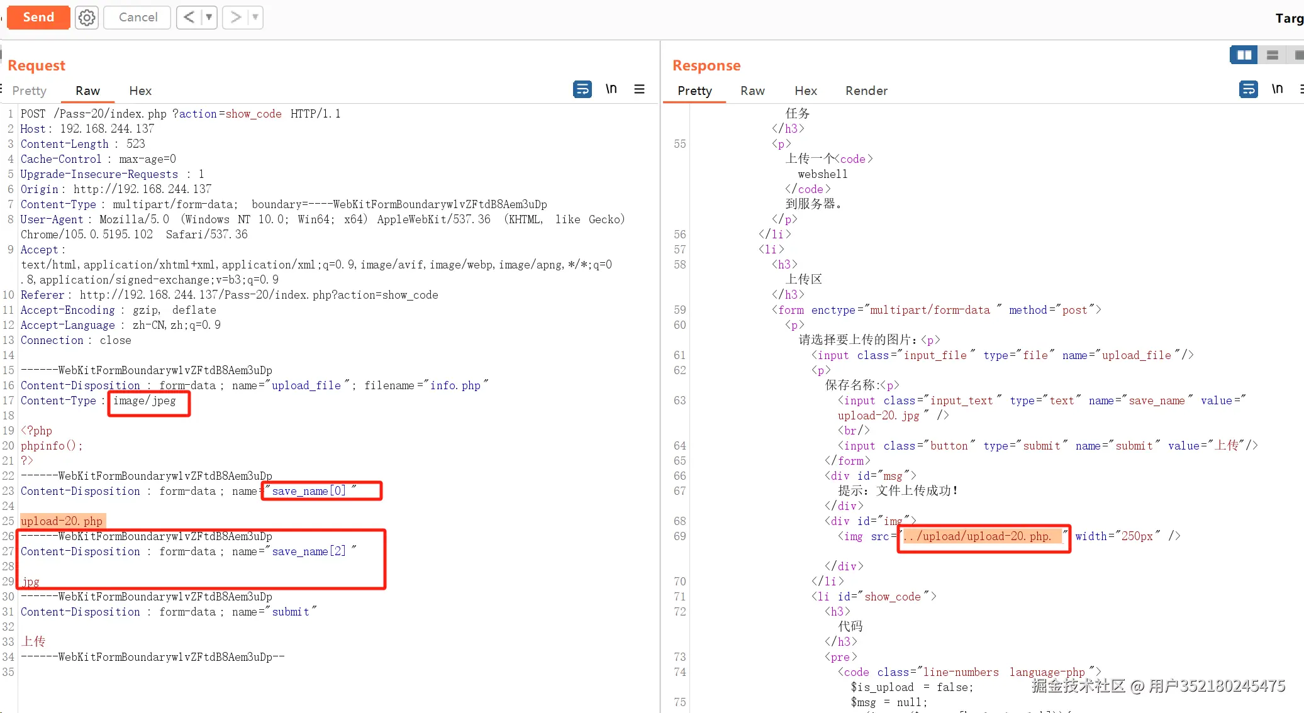Expand forward history dropdown arrow
Viewport: 1304px width, 713px height.
pos(255,18)
